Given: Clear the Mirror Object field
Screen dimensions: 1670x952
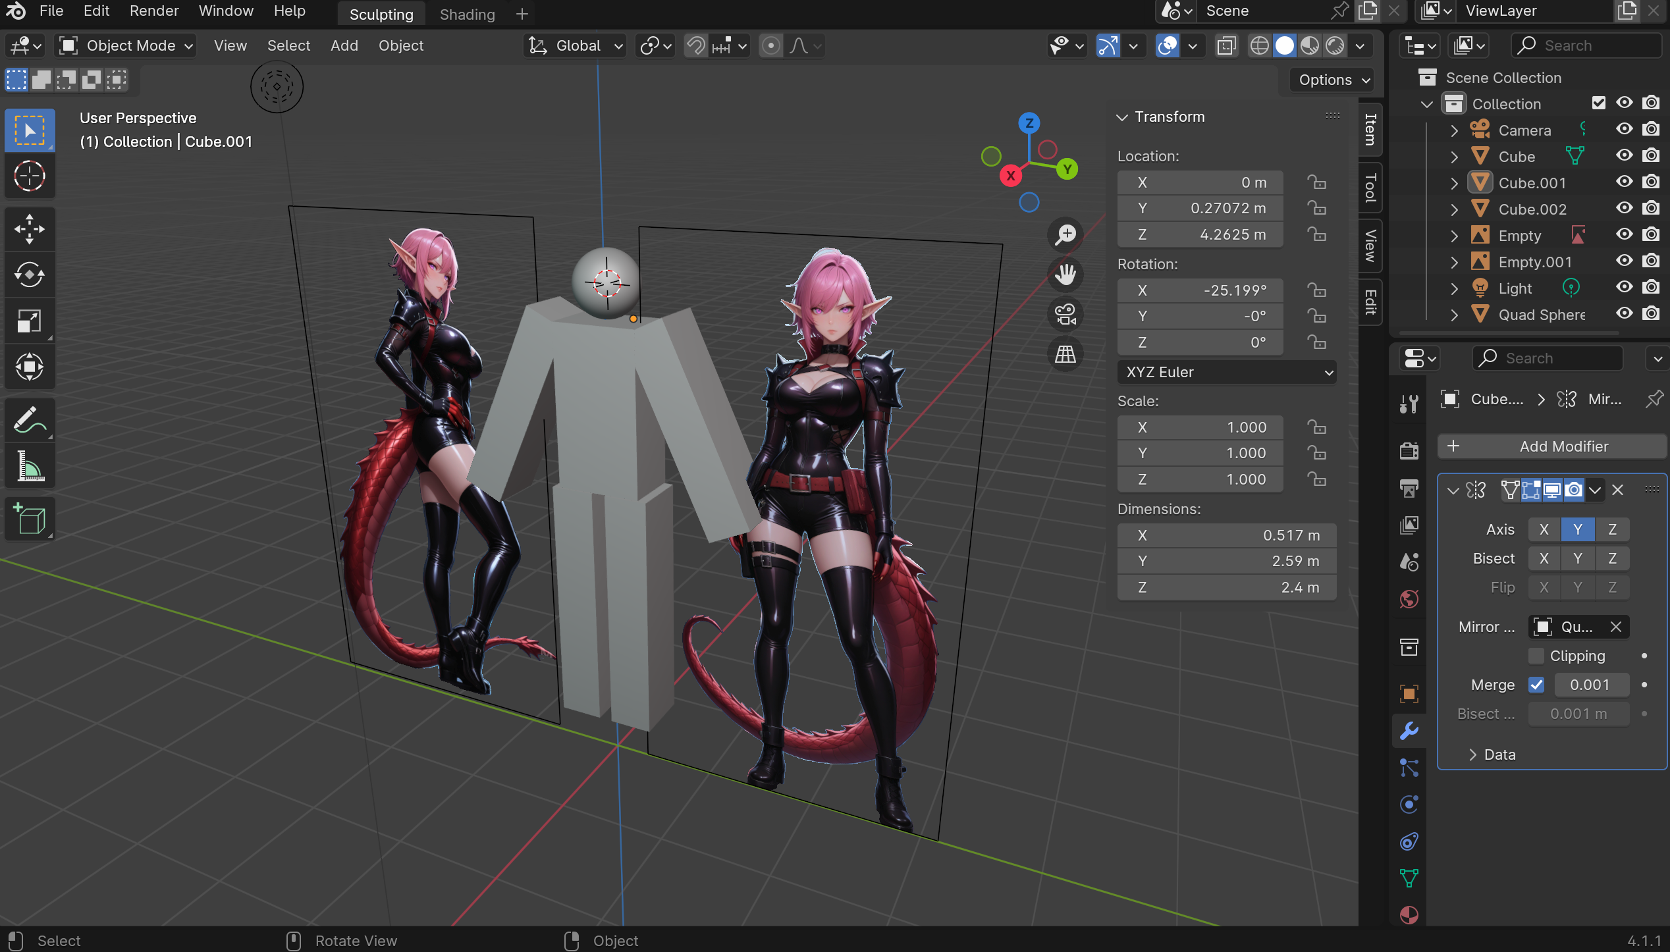Looking at the screenshot, I should tap(1615, 627).
